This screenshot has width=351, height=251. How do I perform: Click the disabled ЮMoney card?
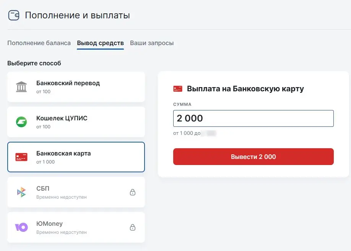76,227
